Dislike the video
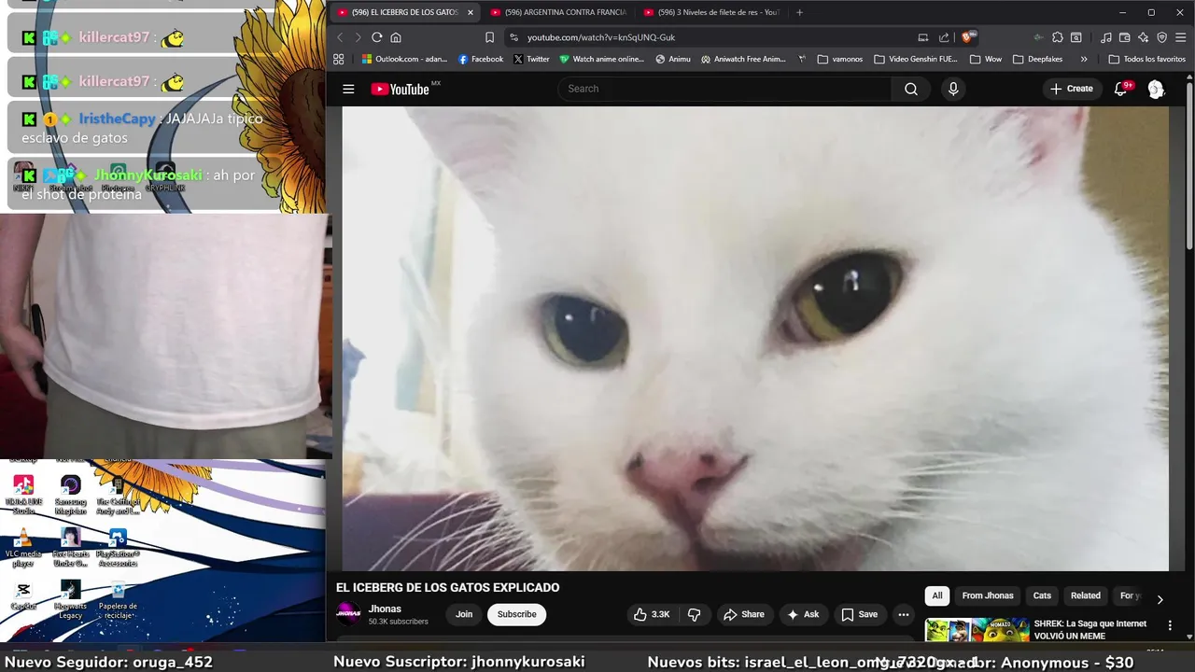Image resolution: width=1195 pixels, height=672 pixels. pos(694,614)
